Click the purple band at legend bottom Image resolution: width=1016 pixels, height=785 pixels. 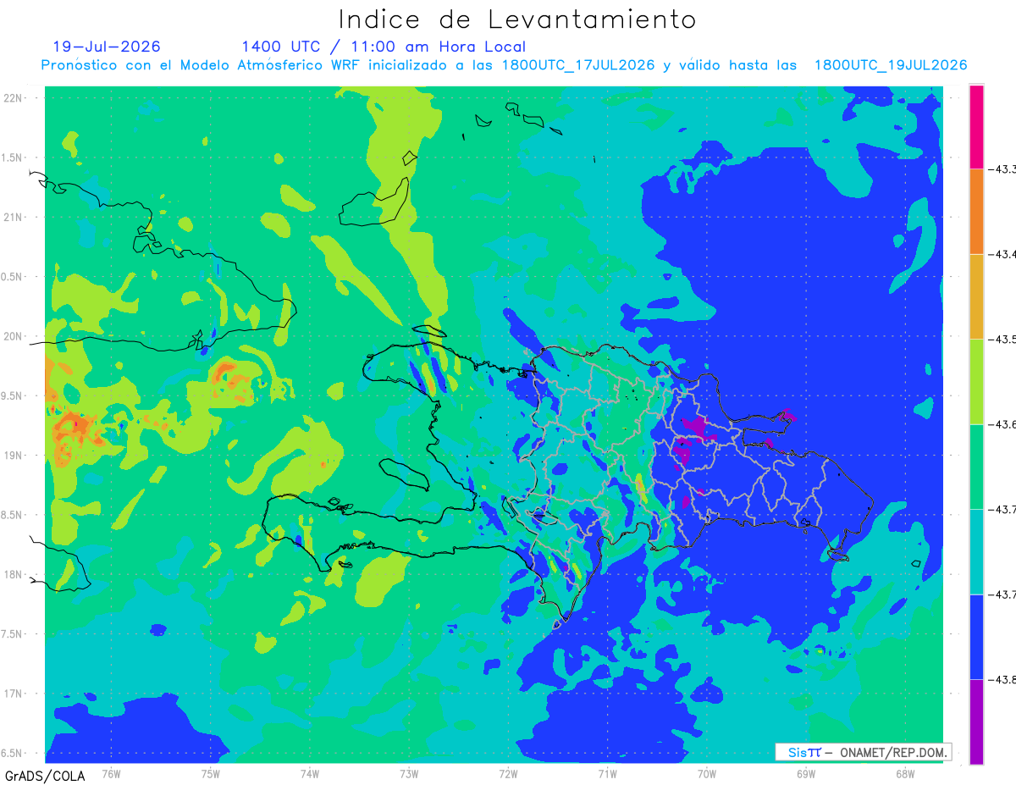[976, 721]
